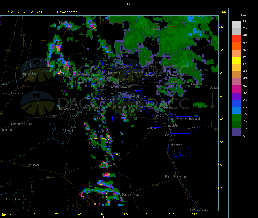Click the red 60-65 dBZ legend swatch
The image size is (258, 218).
(236, 39)
